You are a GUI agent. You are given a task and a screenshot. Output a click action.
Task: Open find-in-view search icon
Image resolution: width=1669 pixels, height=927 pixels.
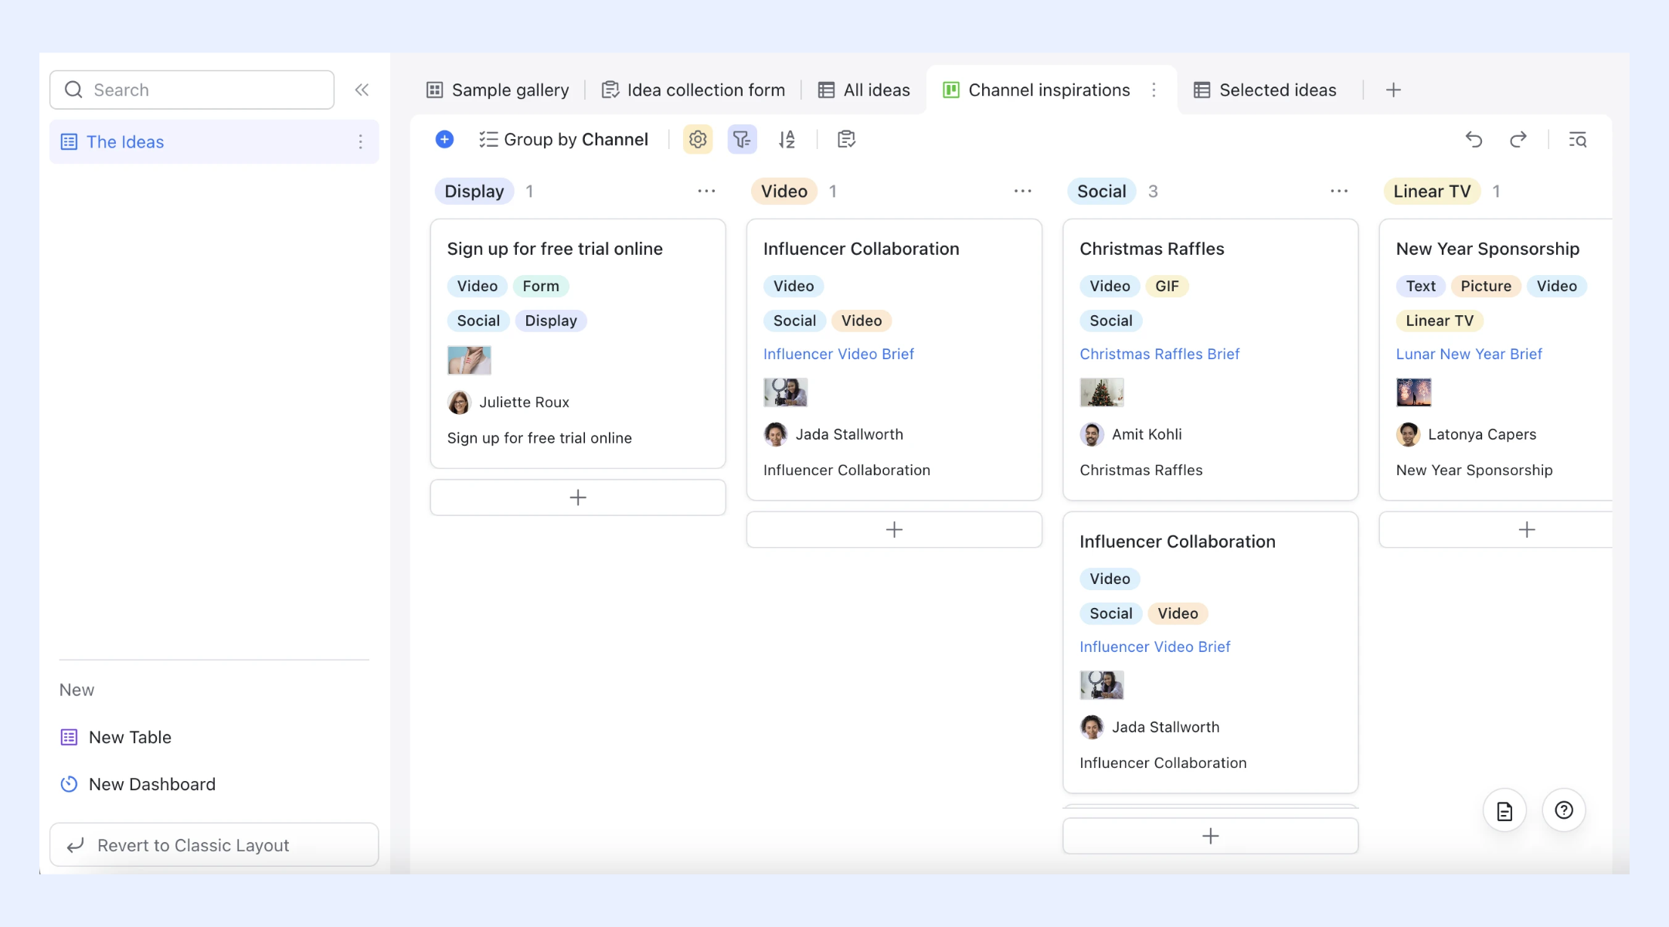click(1577, 139)
